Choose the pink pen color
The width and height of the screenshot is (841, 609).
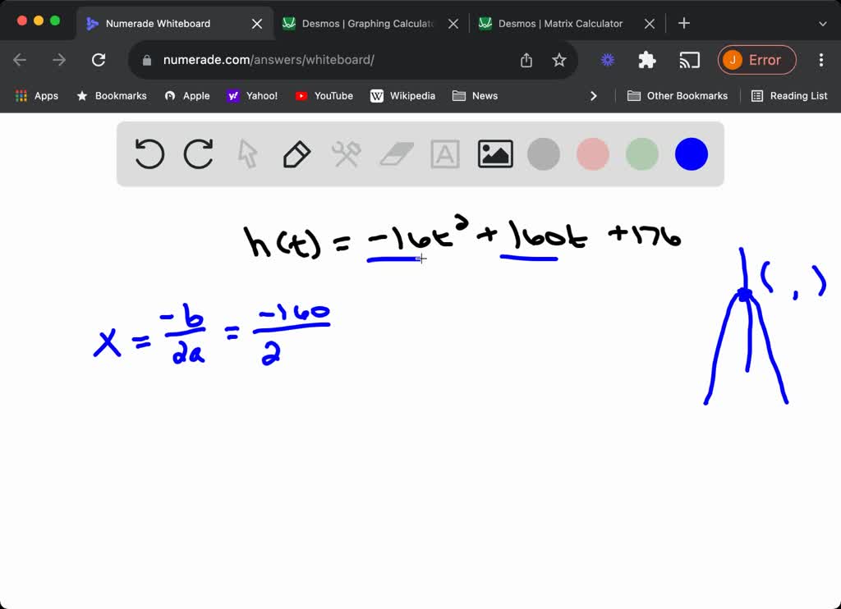click(593, 154)
